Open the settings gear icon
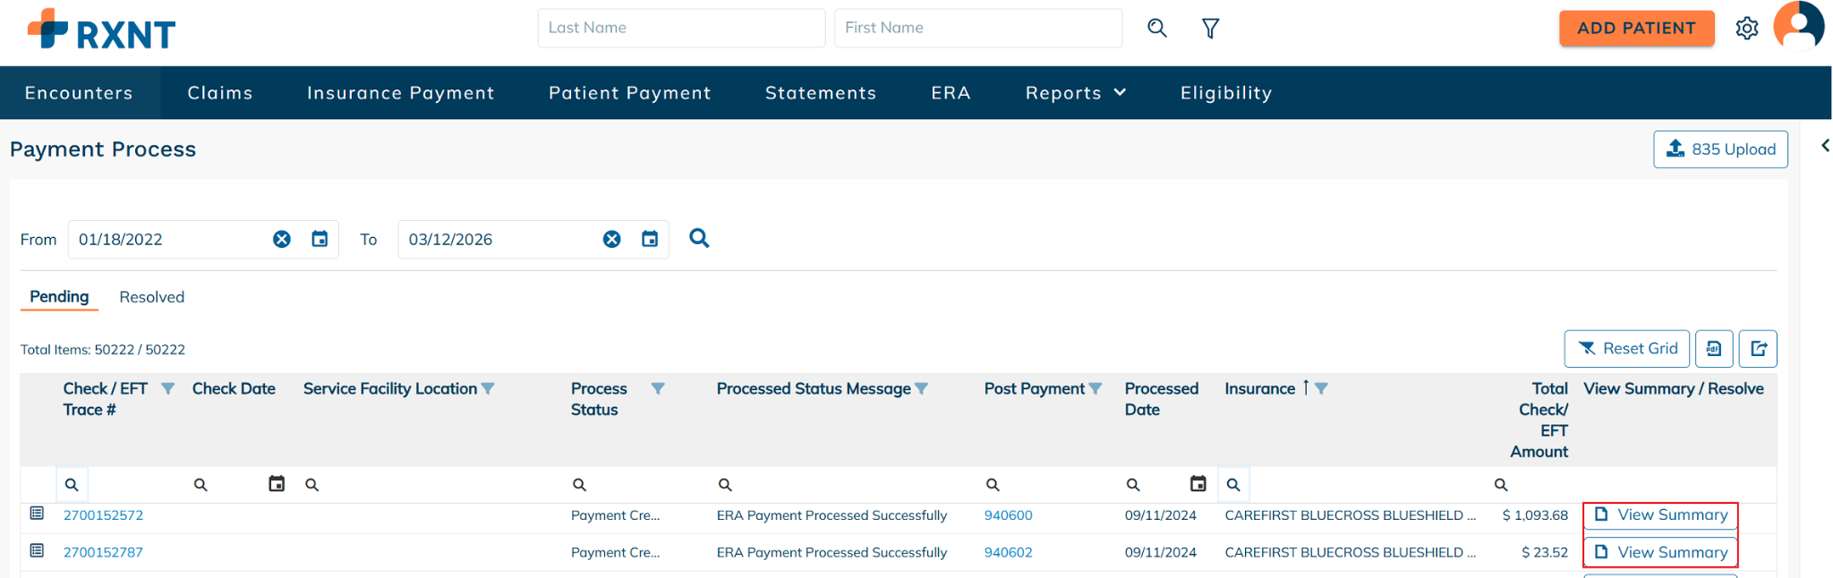Screen dimensions: 1833x578 point(1746,29)
